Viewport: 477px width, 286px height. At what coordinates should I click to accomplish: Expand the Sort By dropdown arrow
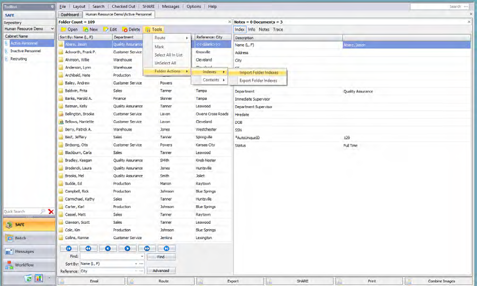tap(136, 264)
